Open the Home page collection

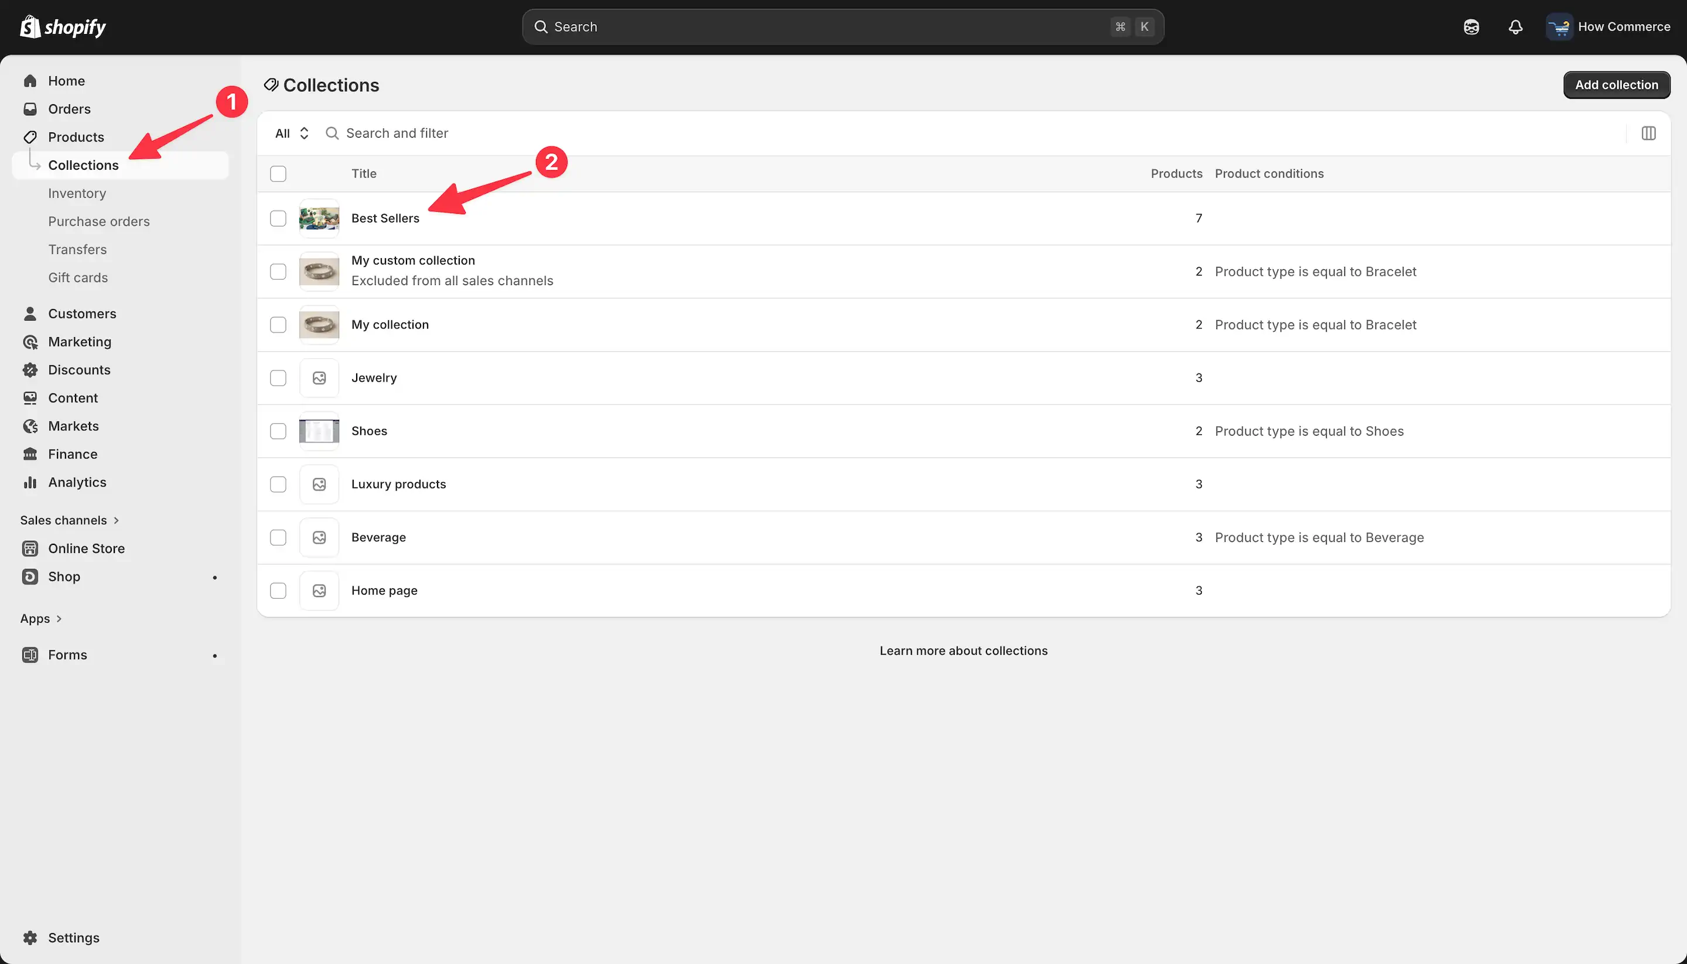point(384,591)
